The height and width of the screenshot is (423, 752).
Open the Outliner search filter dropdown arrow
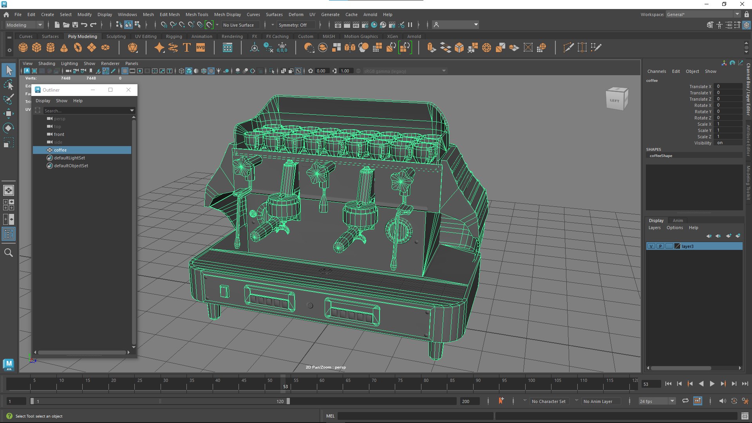[132, 111]
